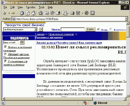Expand the Edit with Word dropdown arrow
The height and width of the screenshot is (106, 130).
click(x=83, y=13)
